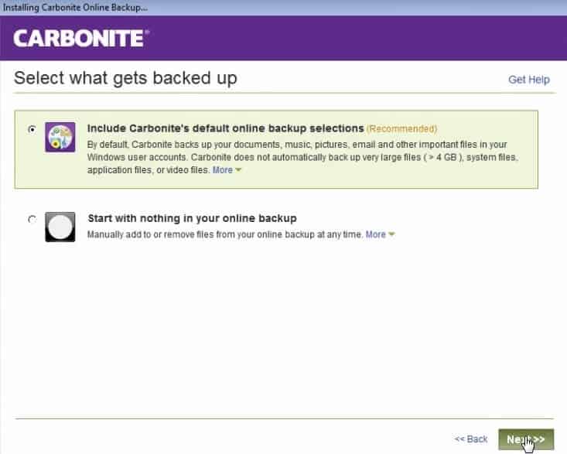Image resolution: width=567 pixels, height=454 pixels.
Task: Click the By default, Carbonite backs up description
Action: [x=303, y=157]
